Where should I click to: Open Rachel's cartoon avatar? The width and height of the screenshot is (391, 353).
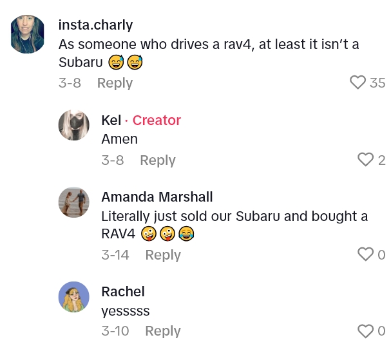pos(74,297)
